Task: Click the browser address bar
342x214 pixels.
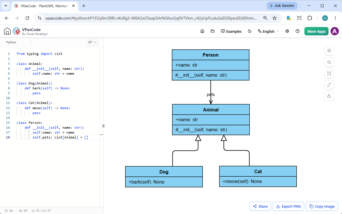Action: [151, 18]
